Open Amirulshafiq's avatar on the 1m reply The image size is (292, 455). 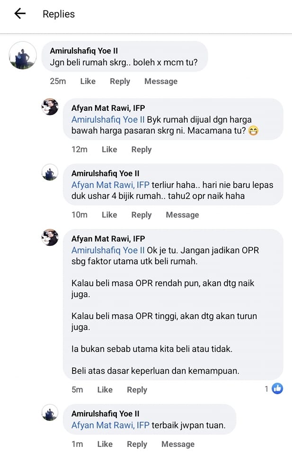coord(50,412)
